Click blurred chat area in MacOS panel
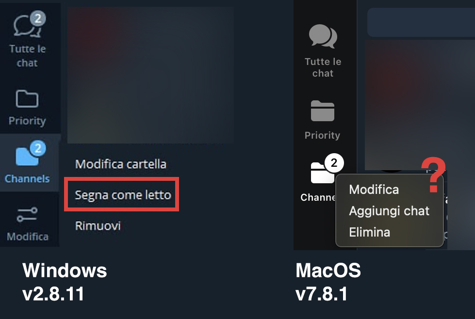Image resolution: width=475 pixels, height=319 pixels. [x=420, y=104]
